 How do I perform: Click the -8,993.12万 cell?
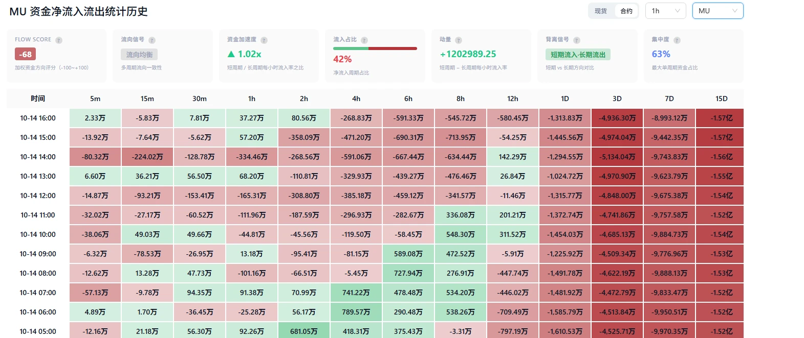(669, 118)
